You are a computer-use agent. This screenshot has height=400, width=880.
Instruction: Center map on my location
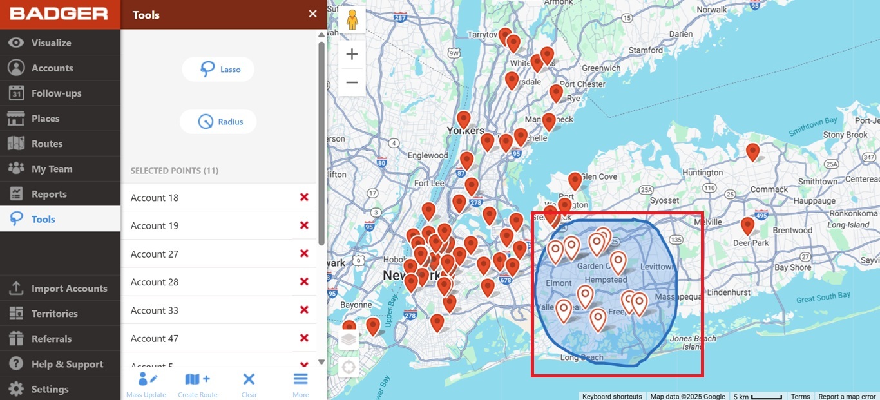coord(349,367)
